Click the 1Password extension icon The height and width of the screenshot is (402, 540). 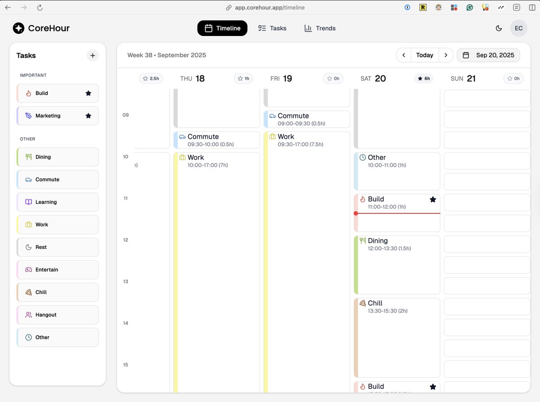pyautogui.click(x=407, y=7)
